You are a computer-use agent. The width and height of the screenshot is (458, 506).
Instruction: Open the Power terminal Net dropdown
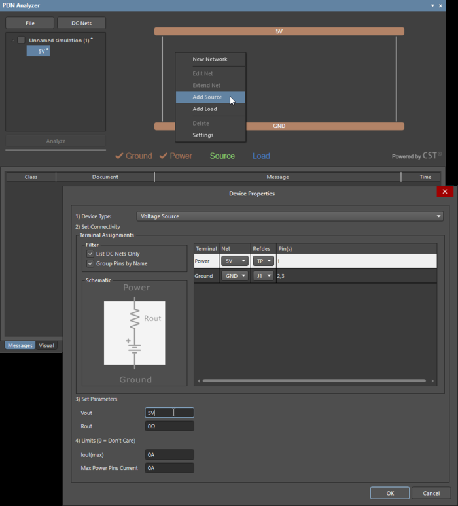coord(235,261)
